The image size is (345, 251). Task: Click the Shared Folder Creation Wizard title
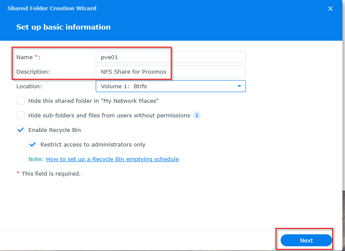coord(52,8)
